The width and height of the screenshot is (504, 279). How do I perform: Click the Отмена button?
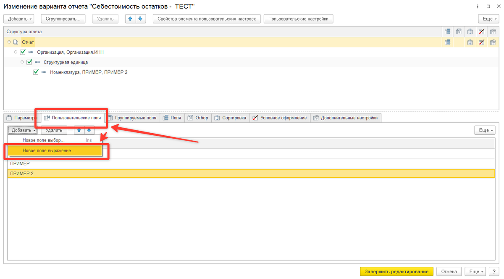point(449,271)
